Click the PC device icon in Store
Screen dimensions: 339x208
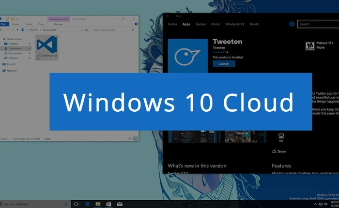click(x=281, y=137)
